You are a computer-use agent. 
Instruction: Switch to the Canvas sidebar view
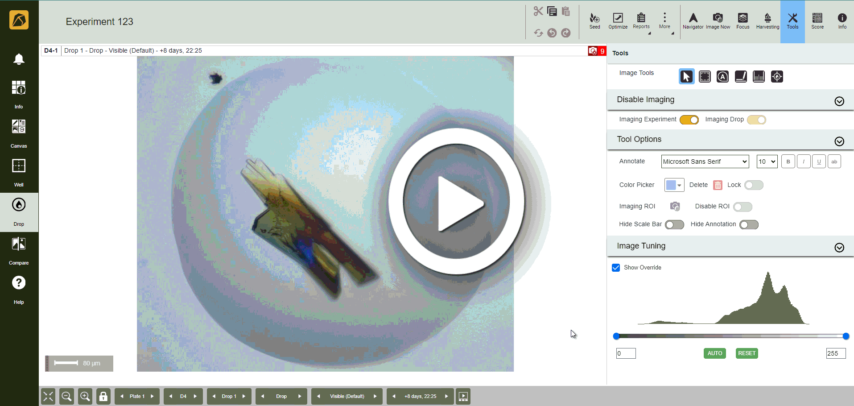(x=19, y=133)
